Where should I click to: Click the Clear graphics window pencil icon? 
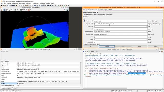pos(2,10)
